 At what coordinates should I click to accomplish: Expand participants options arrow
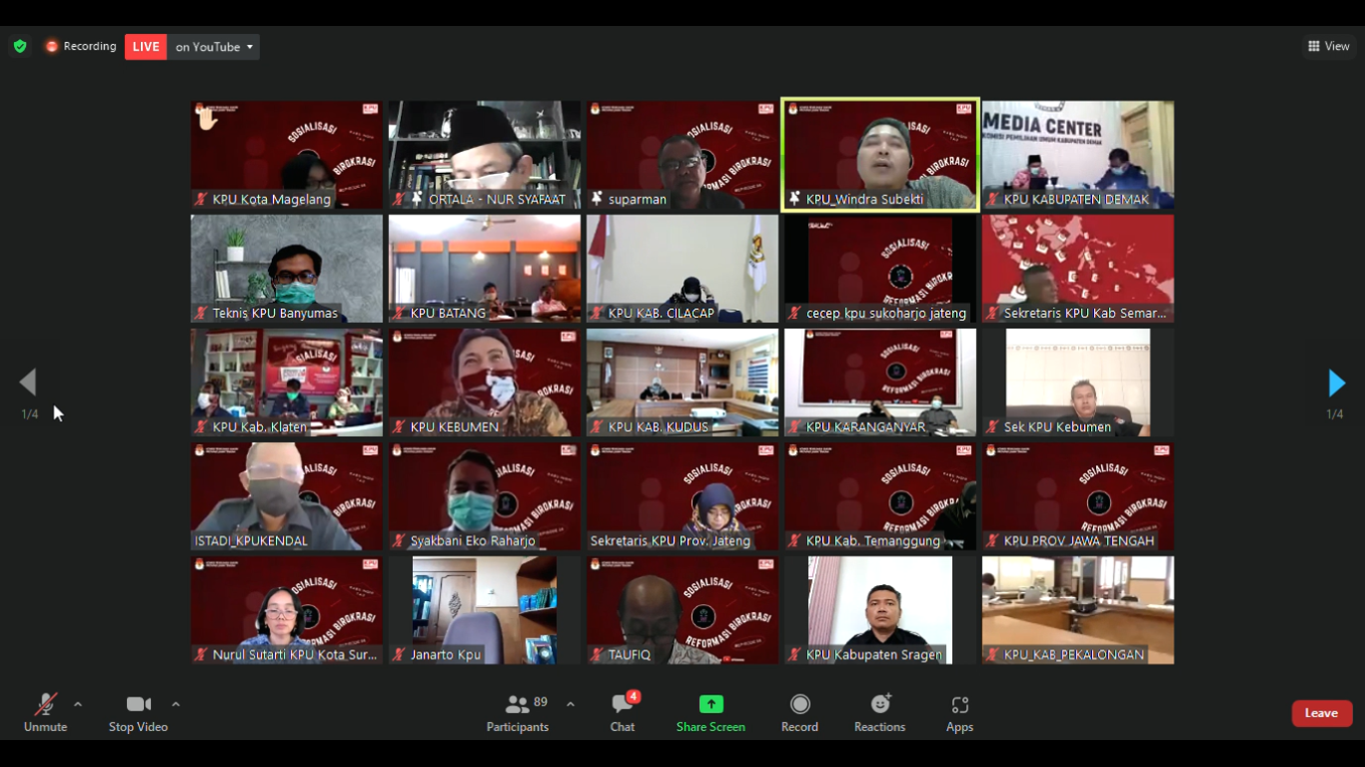pos(571,704)
